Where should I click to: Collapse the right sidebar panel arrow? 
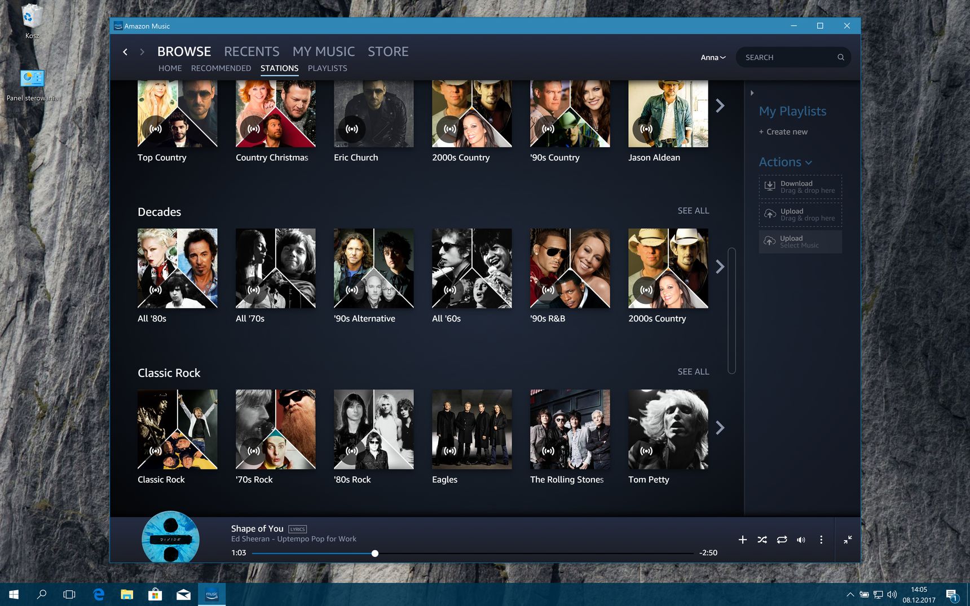point(752,93)
